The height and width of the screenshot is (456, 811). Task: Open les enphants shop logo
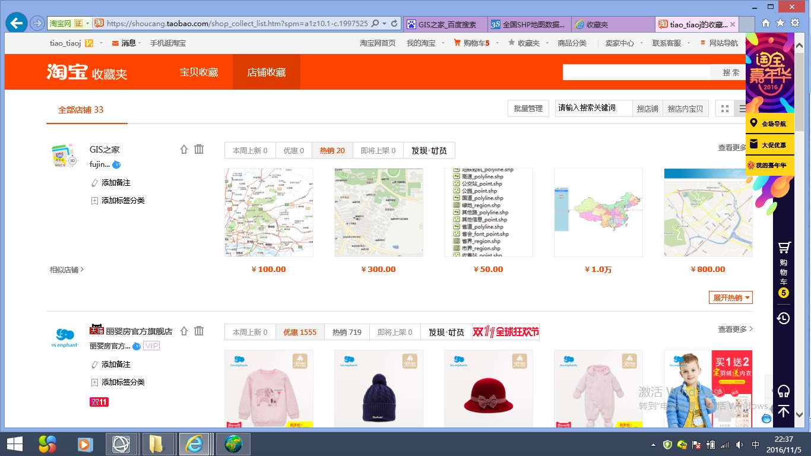[65, 337]
